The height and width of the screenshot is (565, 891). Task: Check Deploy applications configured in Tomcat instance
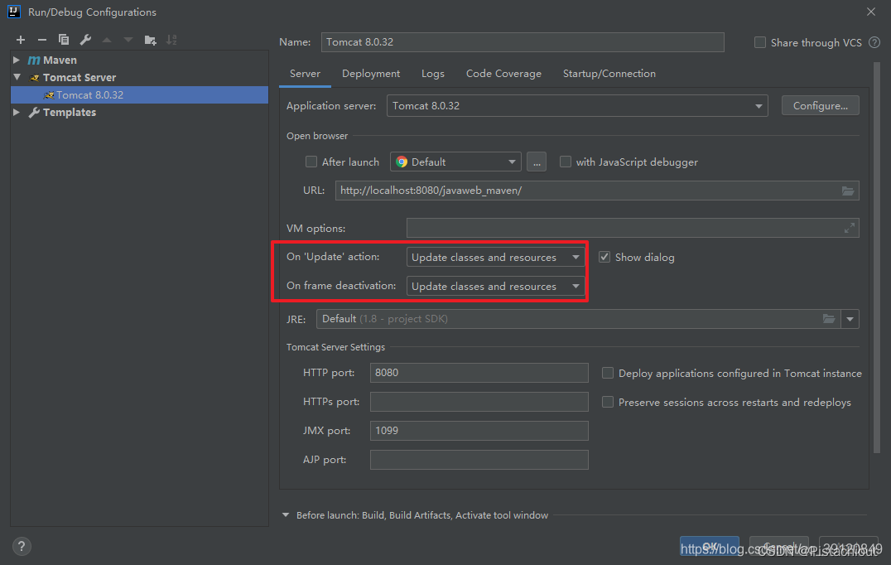coord(608,373)
